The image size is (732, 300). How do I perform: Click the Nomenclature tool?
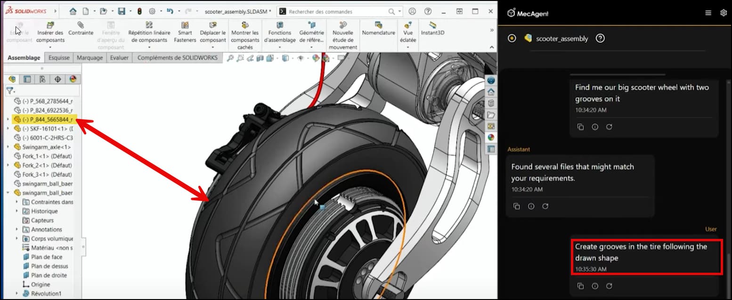(x=379, y=29)
